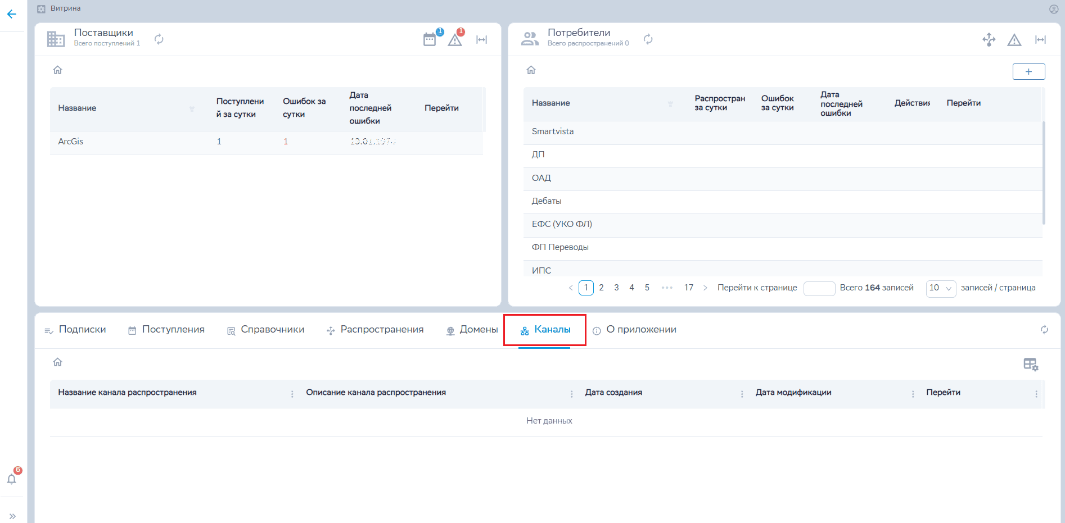This screenshot has height=523, width=1065.
Task: Open the user profile icon
Action: [1054, 9]
